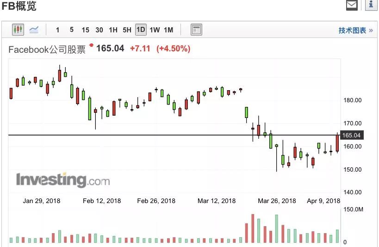This screenshot has width=379, height=247.
Task: Click the tallest green volume bar
Action: (277, 228)
